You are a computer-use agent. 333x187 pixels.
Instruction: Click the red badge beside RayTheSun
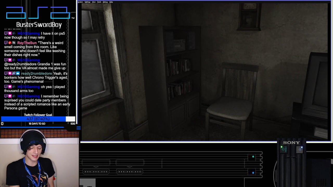(10, 43)
